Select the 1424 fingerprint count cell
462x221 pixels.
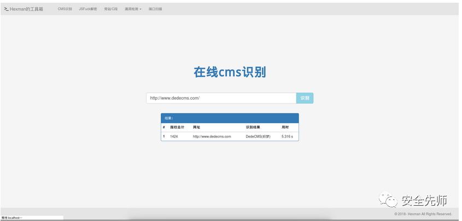pyautogui.click(x=174, y=136)
